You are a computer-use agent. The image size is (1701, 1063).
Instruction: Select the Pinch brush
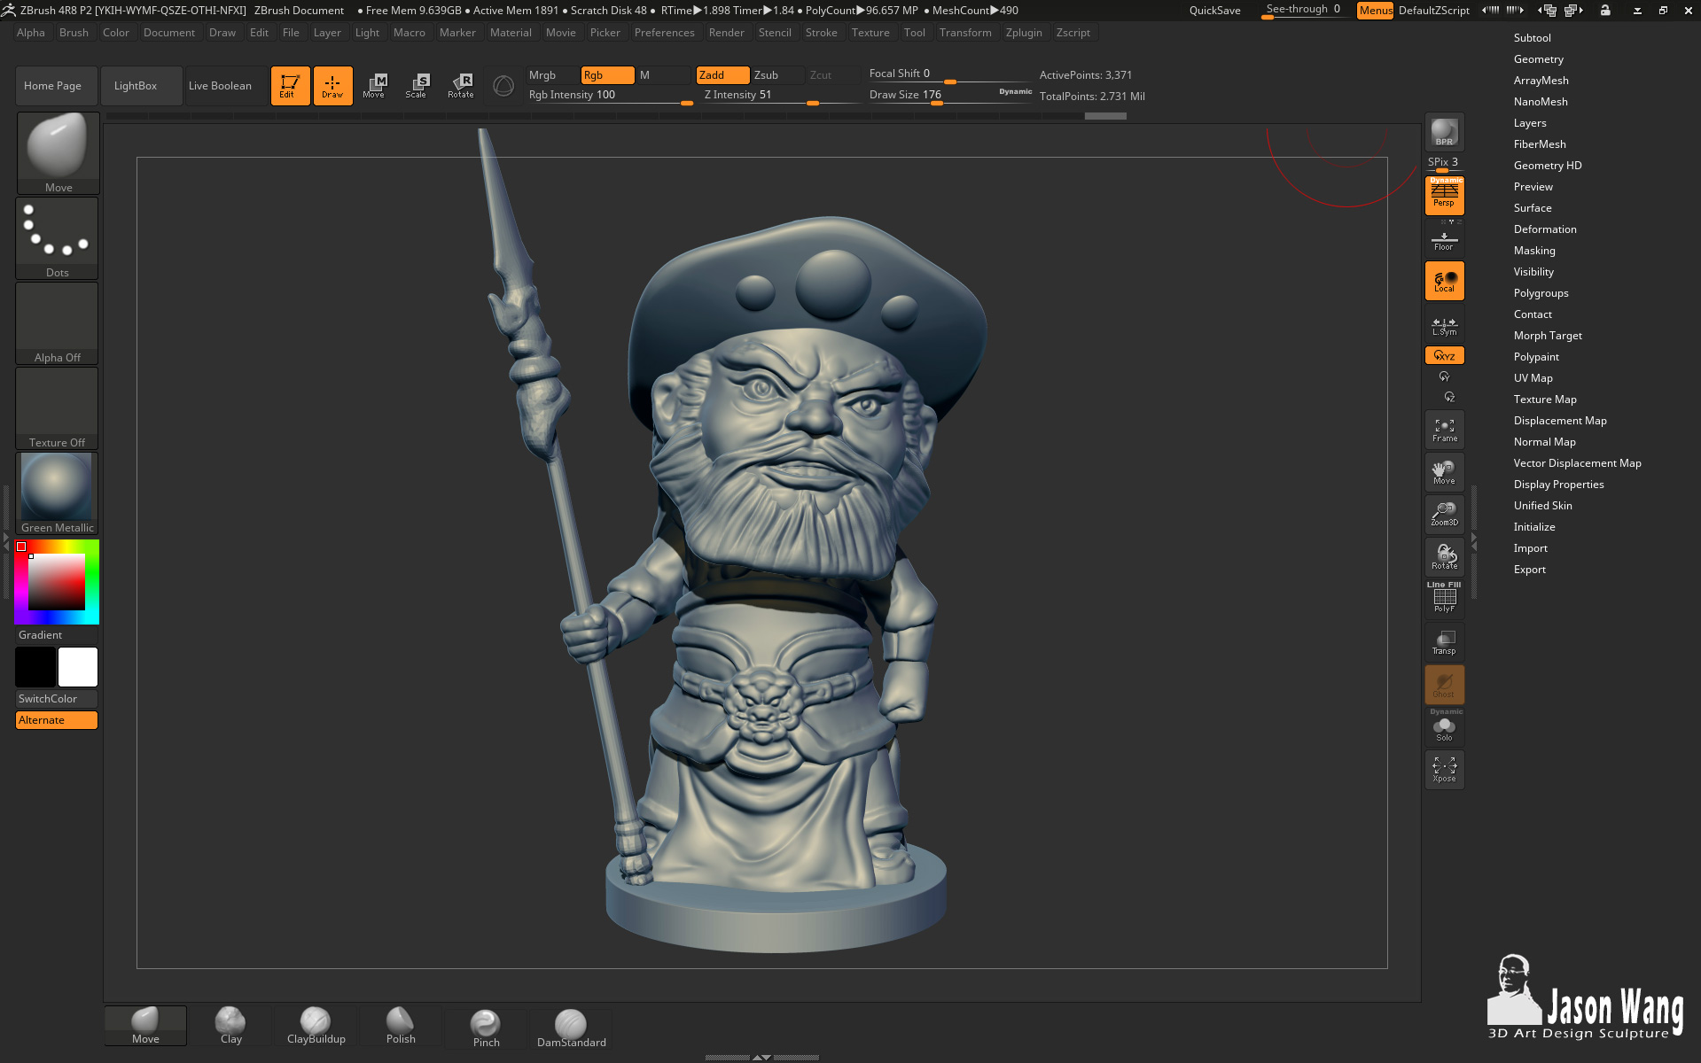[x=486, y=1028]
